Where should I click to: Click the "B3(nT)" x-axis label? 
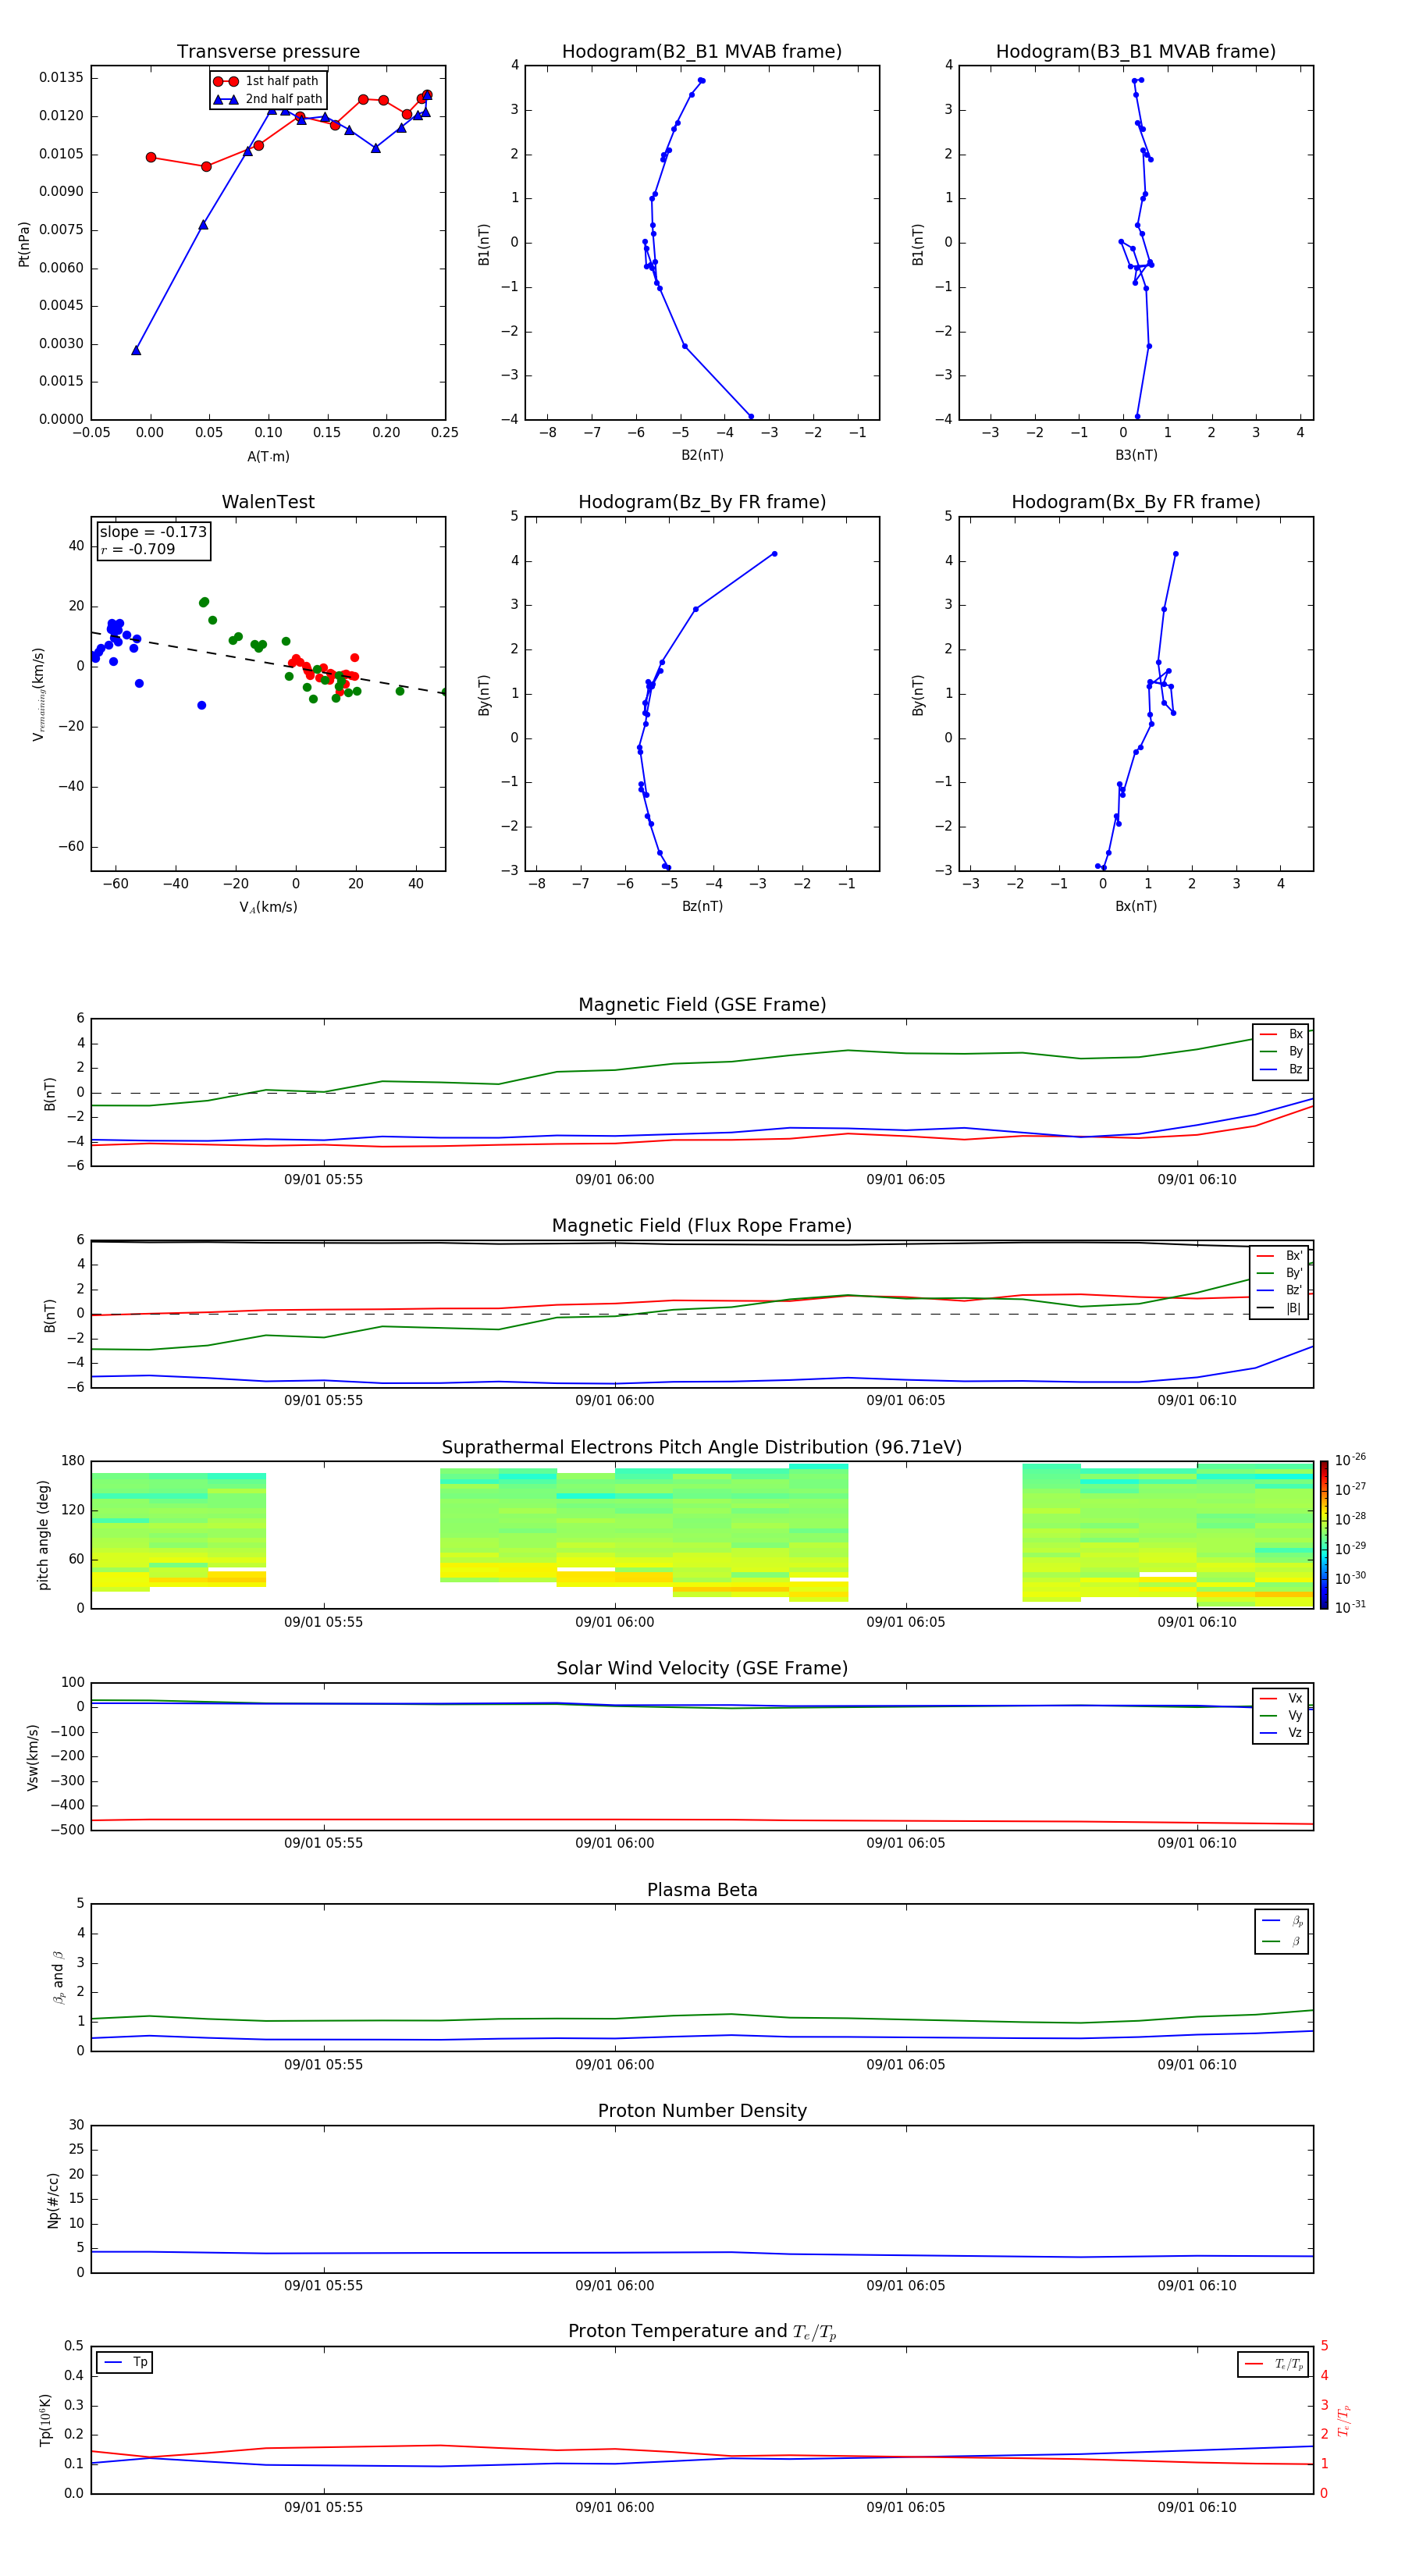click(1136, 455)
